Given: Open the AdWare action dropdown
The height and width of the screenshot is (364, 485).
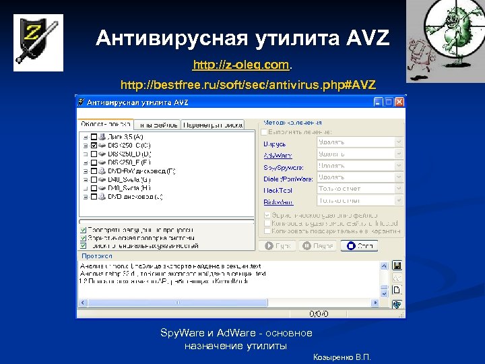Looking at the screenshot, I should tap(399, 154).
